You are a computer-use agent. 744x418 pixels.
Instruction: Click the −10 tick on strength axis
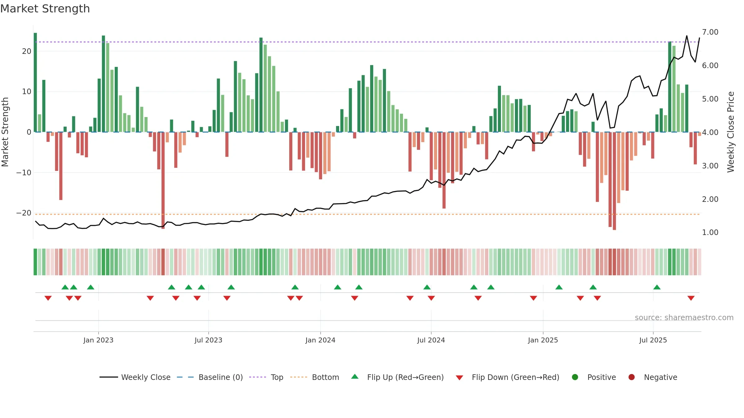point(24,172)
